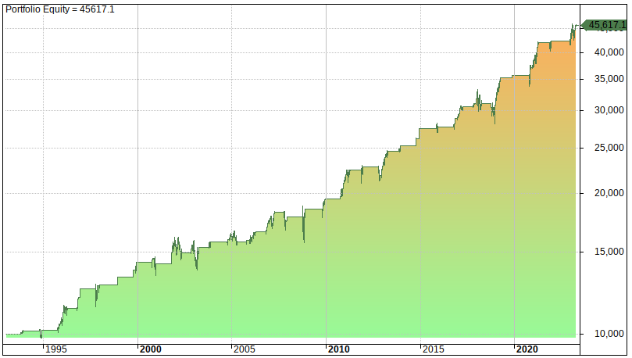The image size is (632, 358).
Task: Select the bold 2010 year label
Action: click(x=339, y=349)
